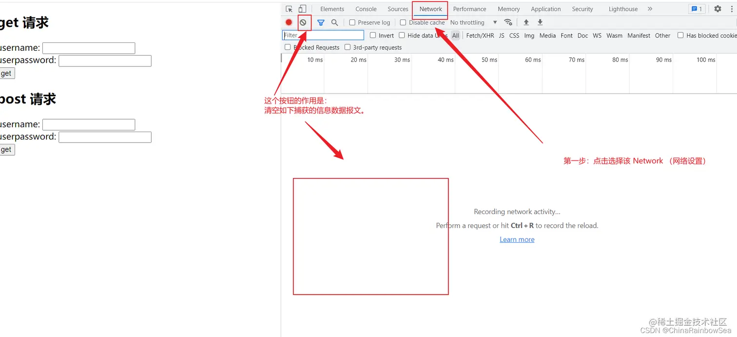Enable the Preserve log checkbox
This screenshot has height=337, width=737.
click(x=352, y=22)
